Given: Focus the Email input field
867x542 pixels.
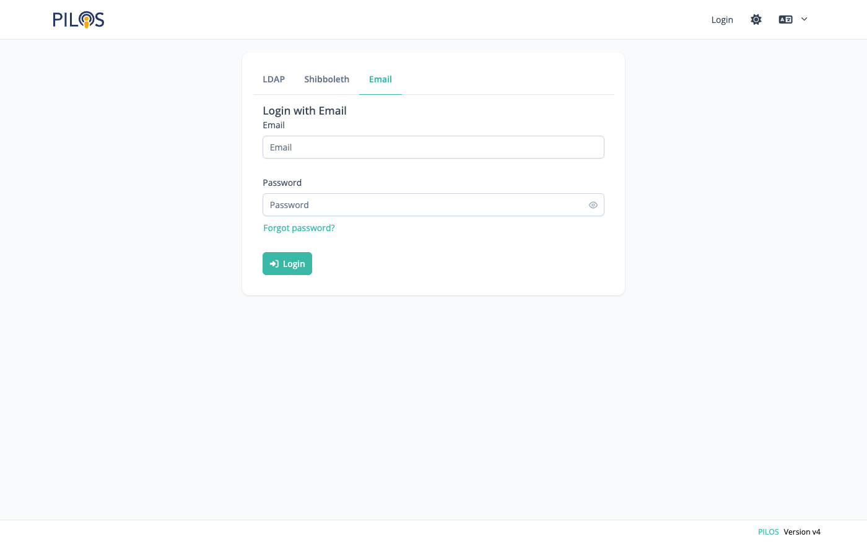Looking at the screenshot, I should pos(433,147).
